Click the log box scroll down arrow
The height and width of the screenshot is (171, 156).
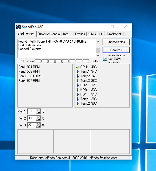click(98, 55)
